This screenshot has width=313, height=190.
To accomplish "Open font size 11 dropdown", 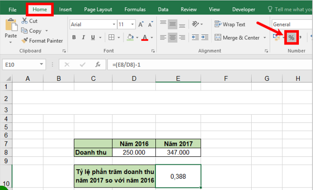I will [132, 24].
